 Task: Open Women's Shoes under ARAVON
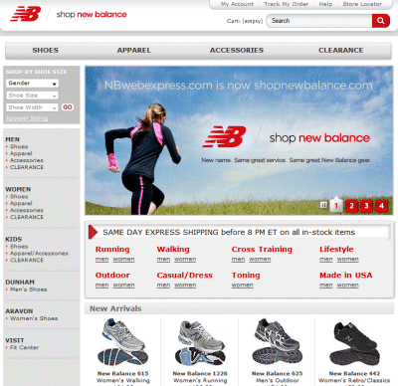point(34,318)
